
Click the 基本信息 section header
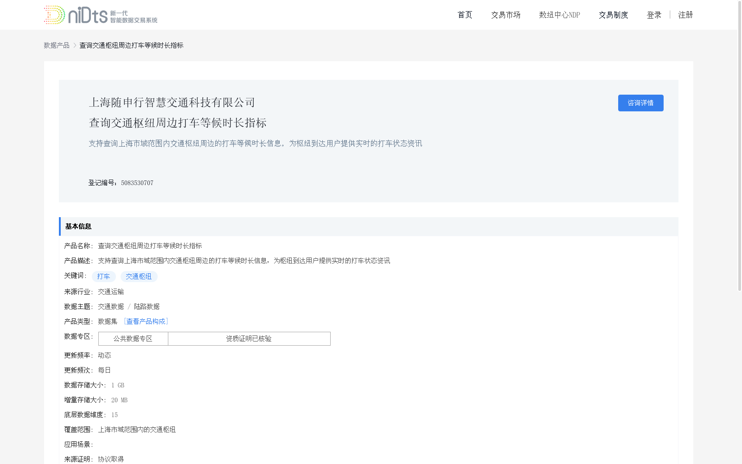pyautogui.click(x=369, y=226)
